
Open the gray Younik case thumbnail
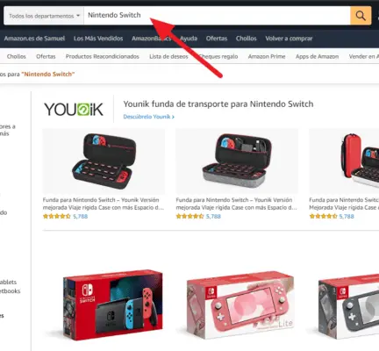[x=237, y=161]
